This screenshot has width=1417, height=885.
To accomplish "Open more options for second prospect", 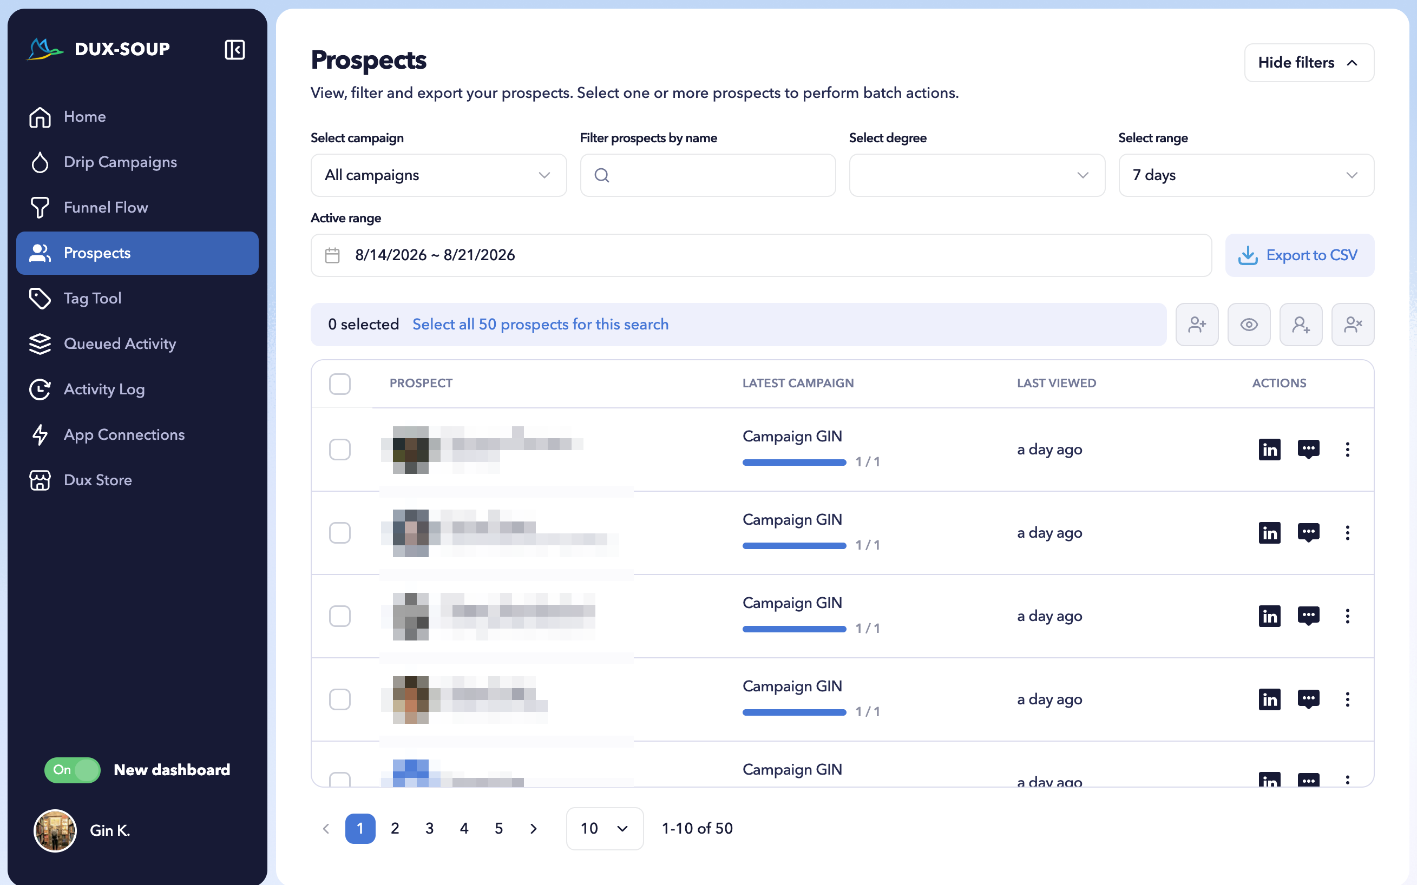I will [1347, 533].
